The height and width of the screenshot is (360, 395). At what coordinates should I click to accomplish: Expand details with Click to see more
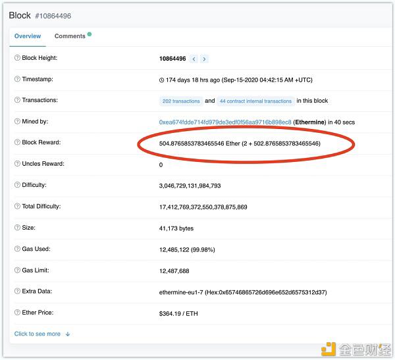pos(38,334)
